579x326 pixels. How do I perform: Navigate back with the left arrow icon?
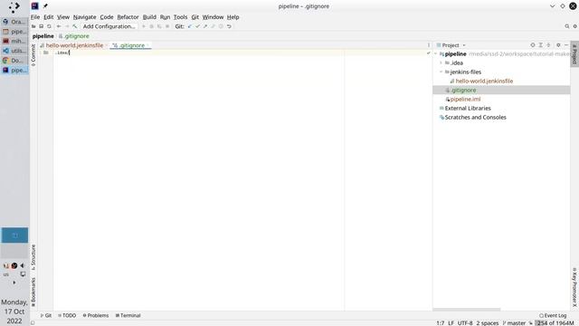click(59, 26)
